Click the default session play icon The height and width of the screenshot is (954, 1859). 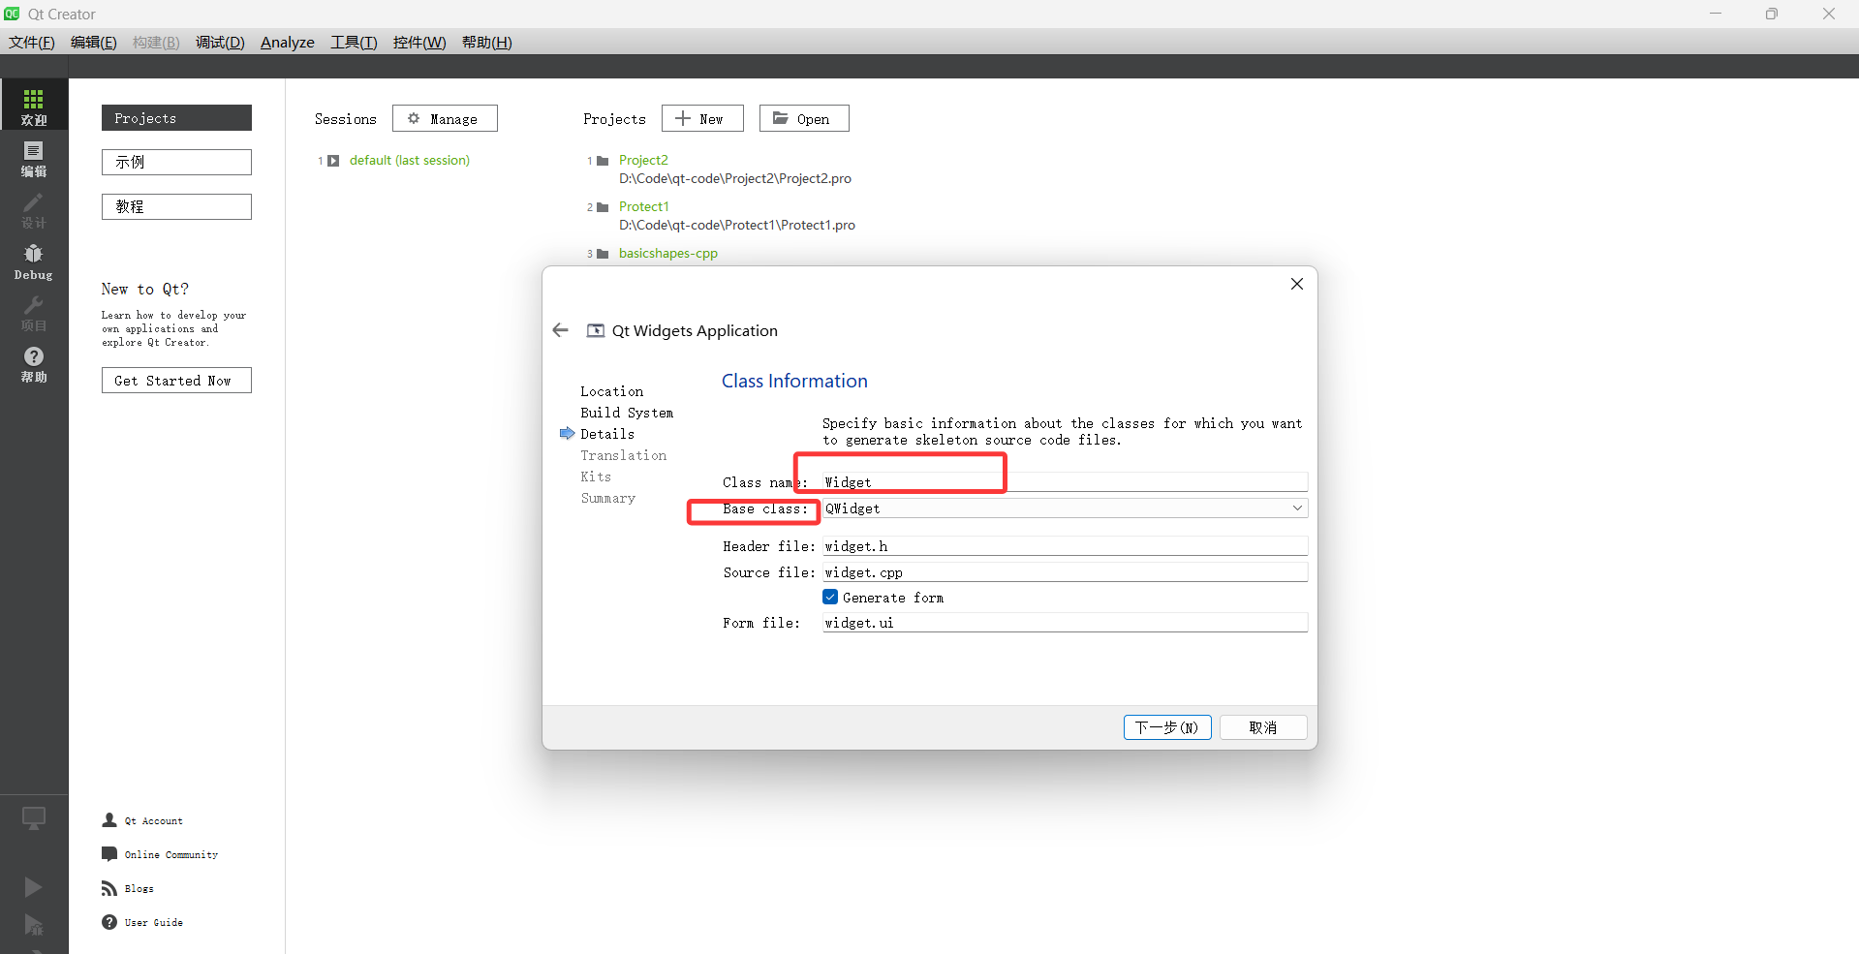tap(333, 161)
